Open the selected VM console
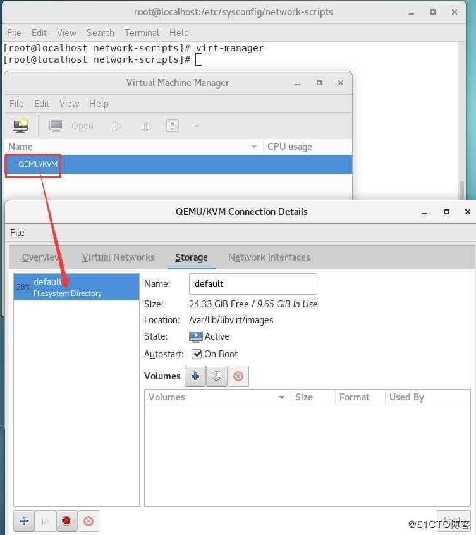This screenshot has height=535, width=476. tap(71, 126)
